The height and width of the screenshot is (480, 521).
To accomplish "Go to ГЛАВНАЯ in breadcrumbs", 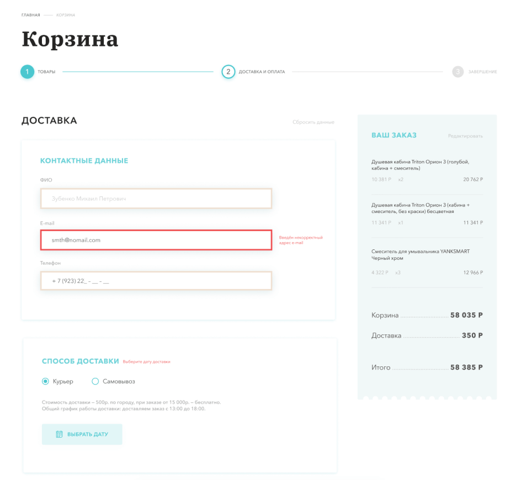I will [x=30, y=15].
